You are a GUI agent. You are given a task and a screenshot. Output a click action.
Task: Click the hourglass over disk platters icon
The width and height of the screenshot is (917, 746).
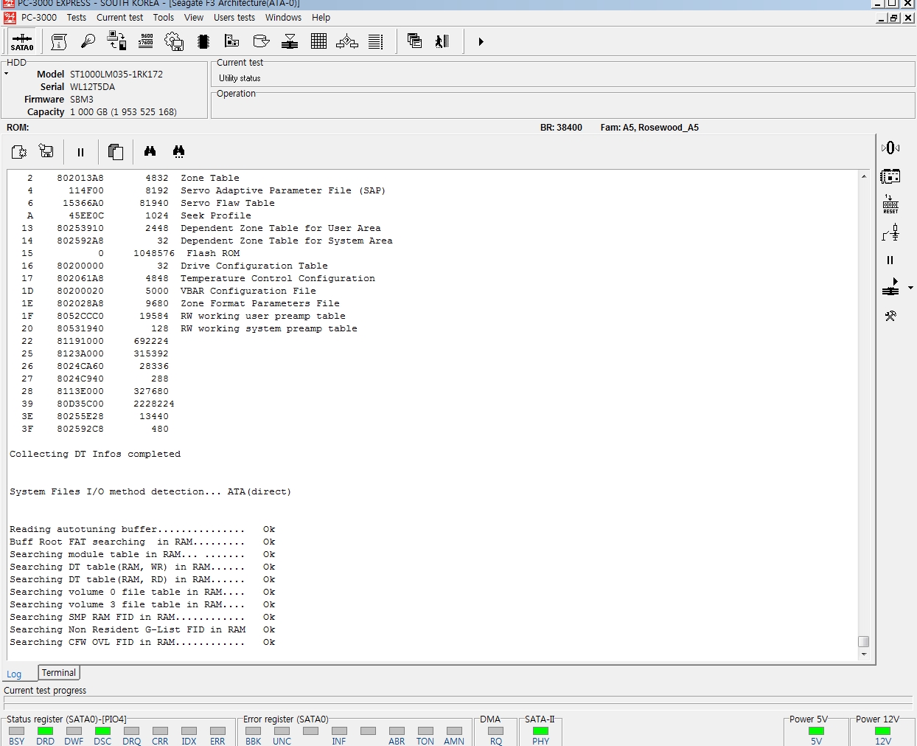tap(290, 41)
